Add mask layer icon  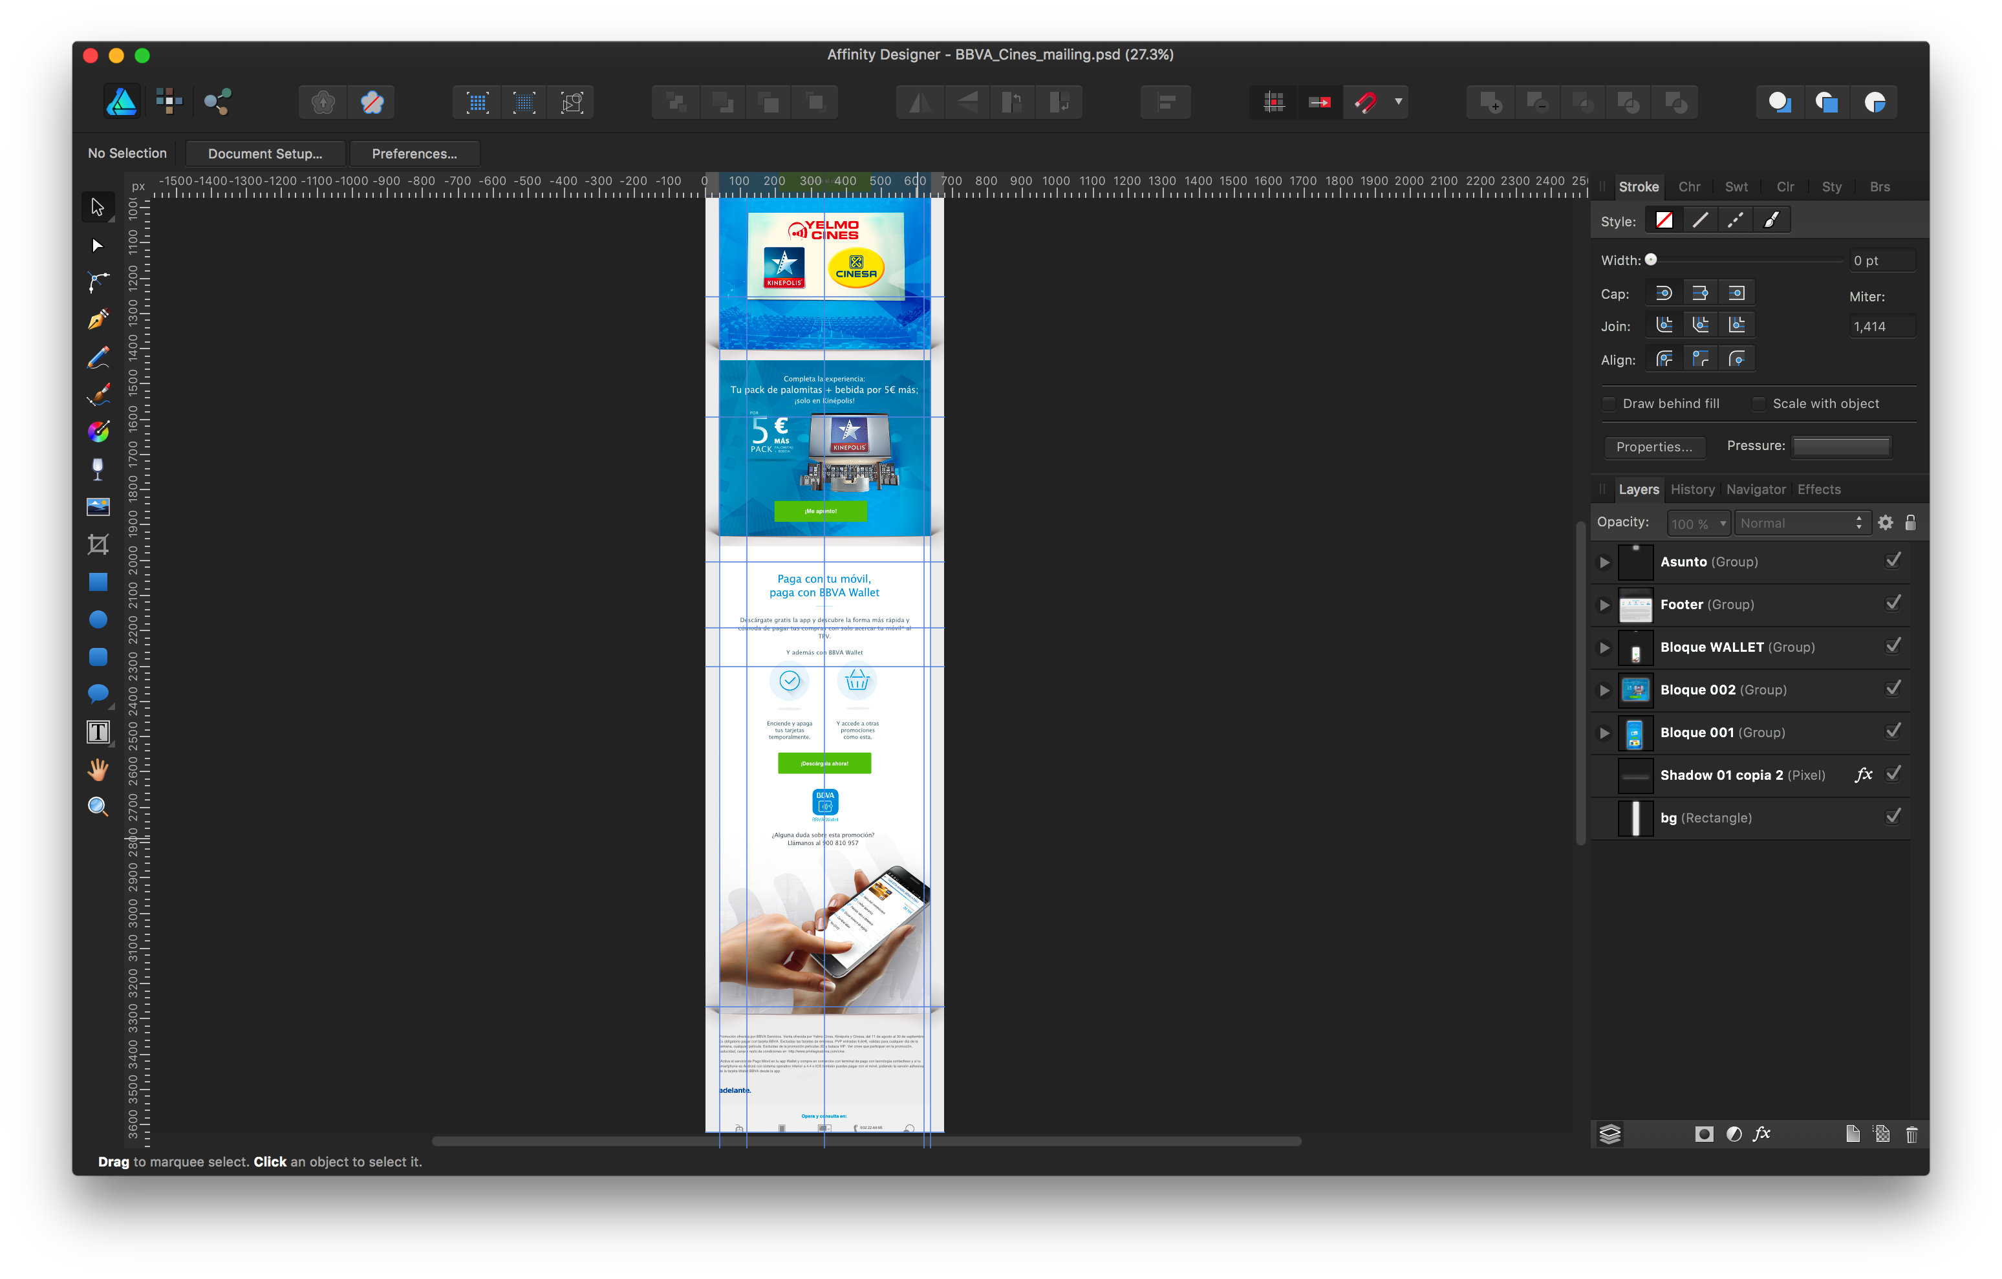pyautogui.click(x=1703, y=1134)
